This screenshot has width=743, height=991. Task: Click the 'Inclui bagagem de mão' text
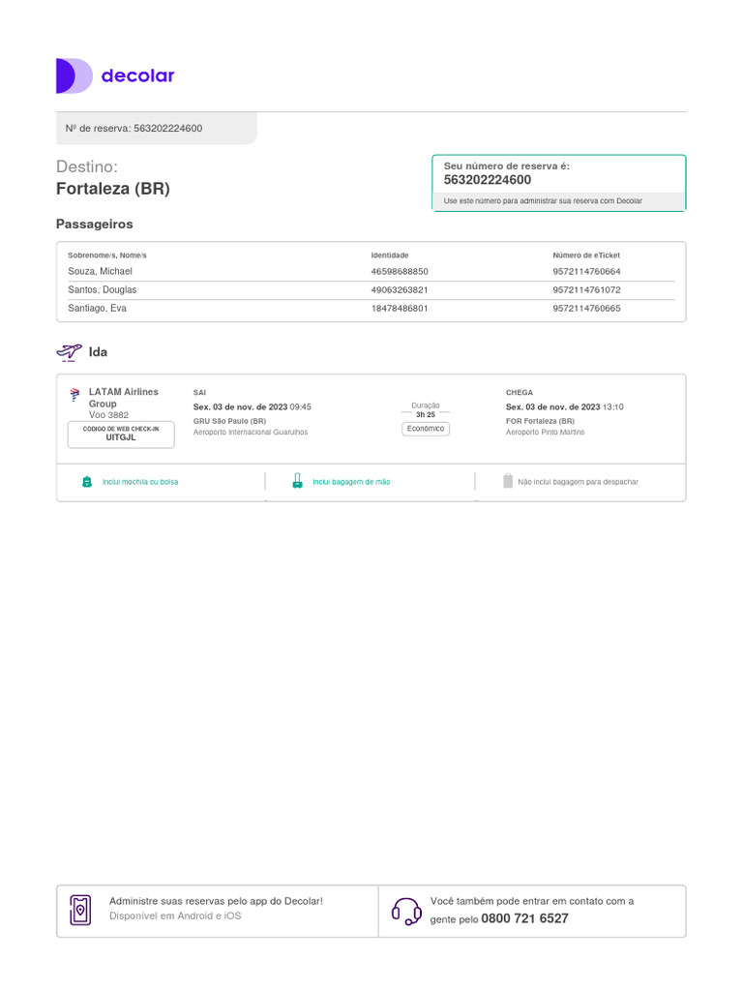tap(351, 482)
